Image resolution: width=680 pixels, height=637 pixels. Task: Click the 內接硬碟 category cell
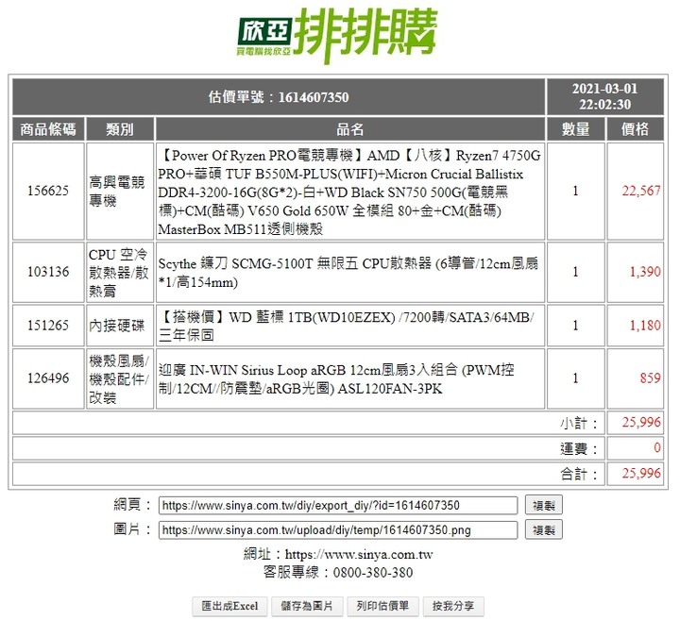(x=120, y=326)
